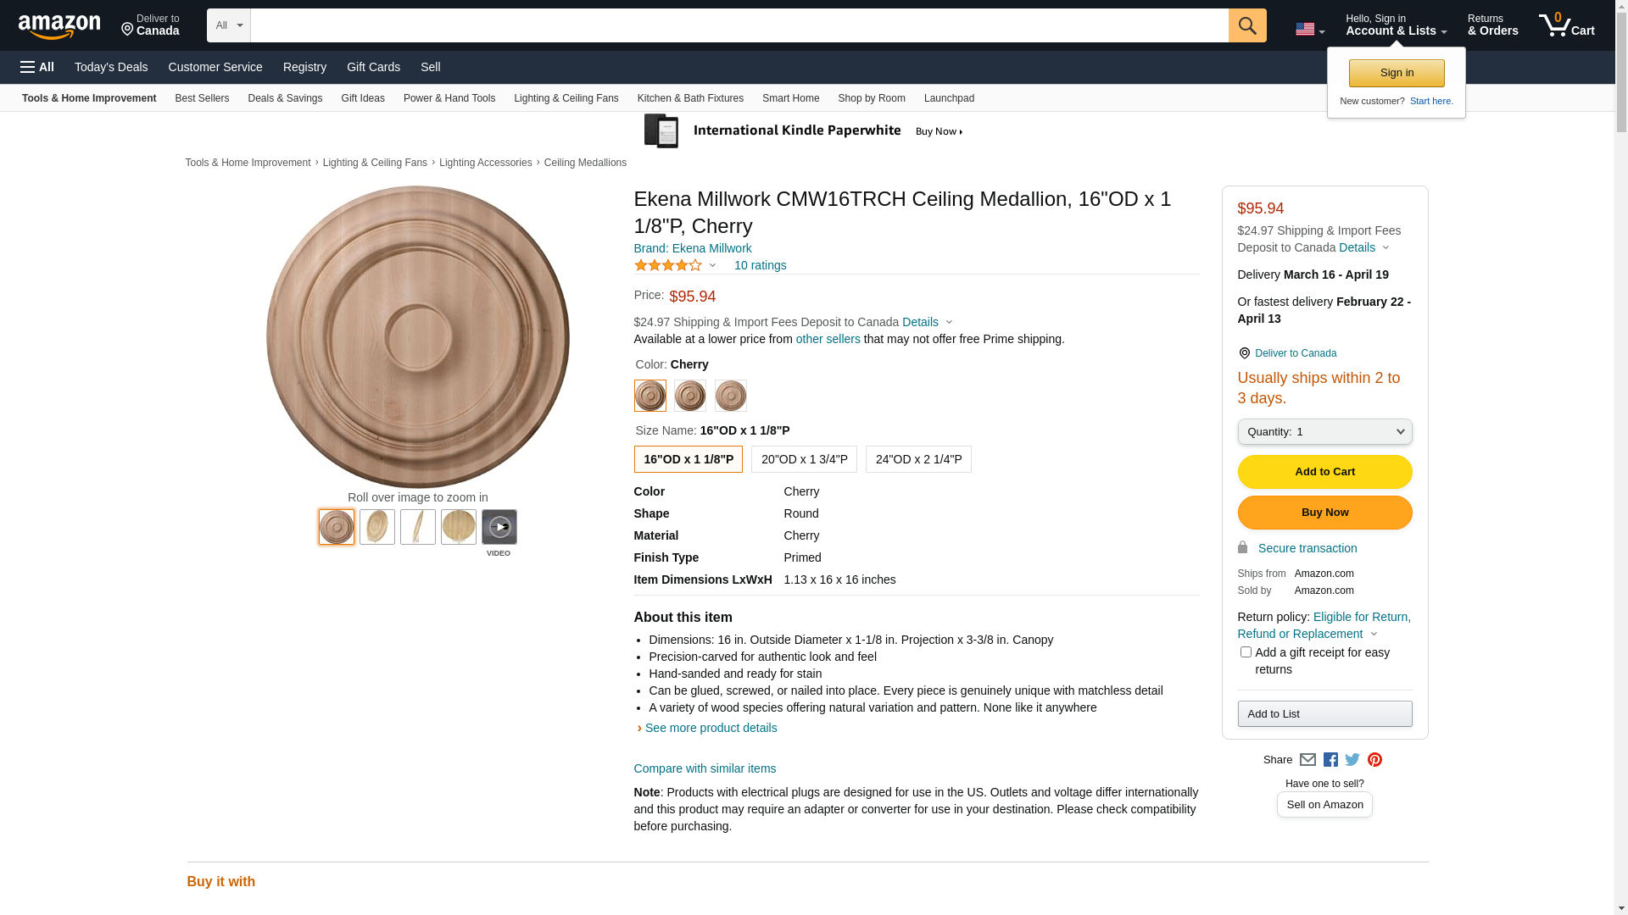Go to Amazon home via logo
Screen dimensions: 1628x915
(x=59, y=27)
